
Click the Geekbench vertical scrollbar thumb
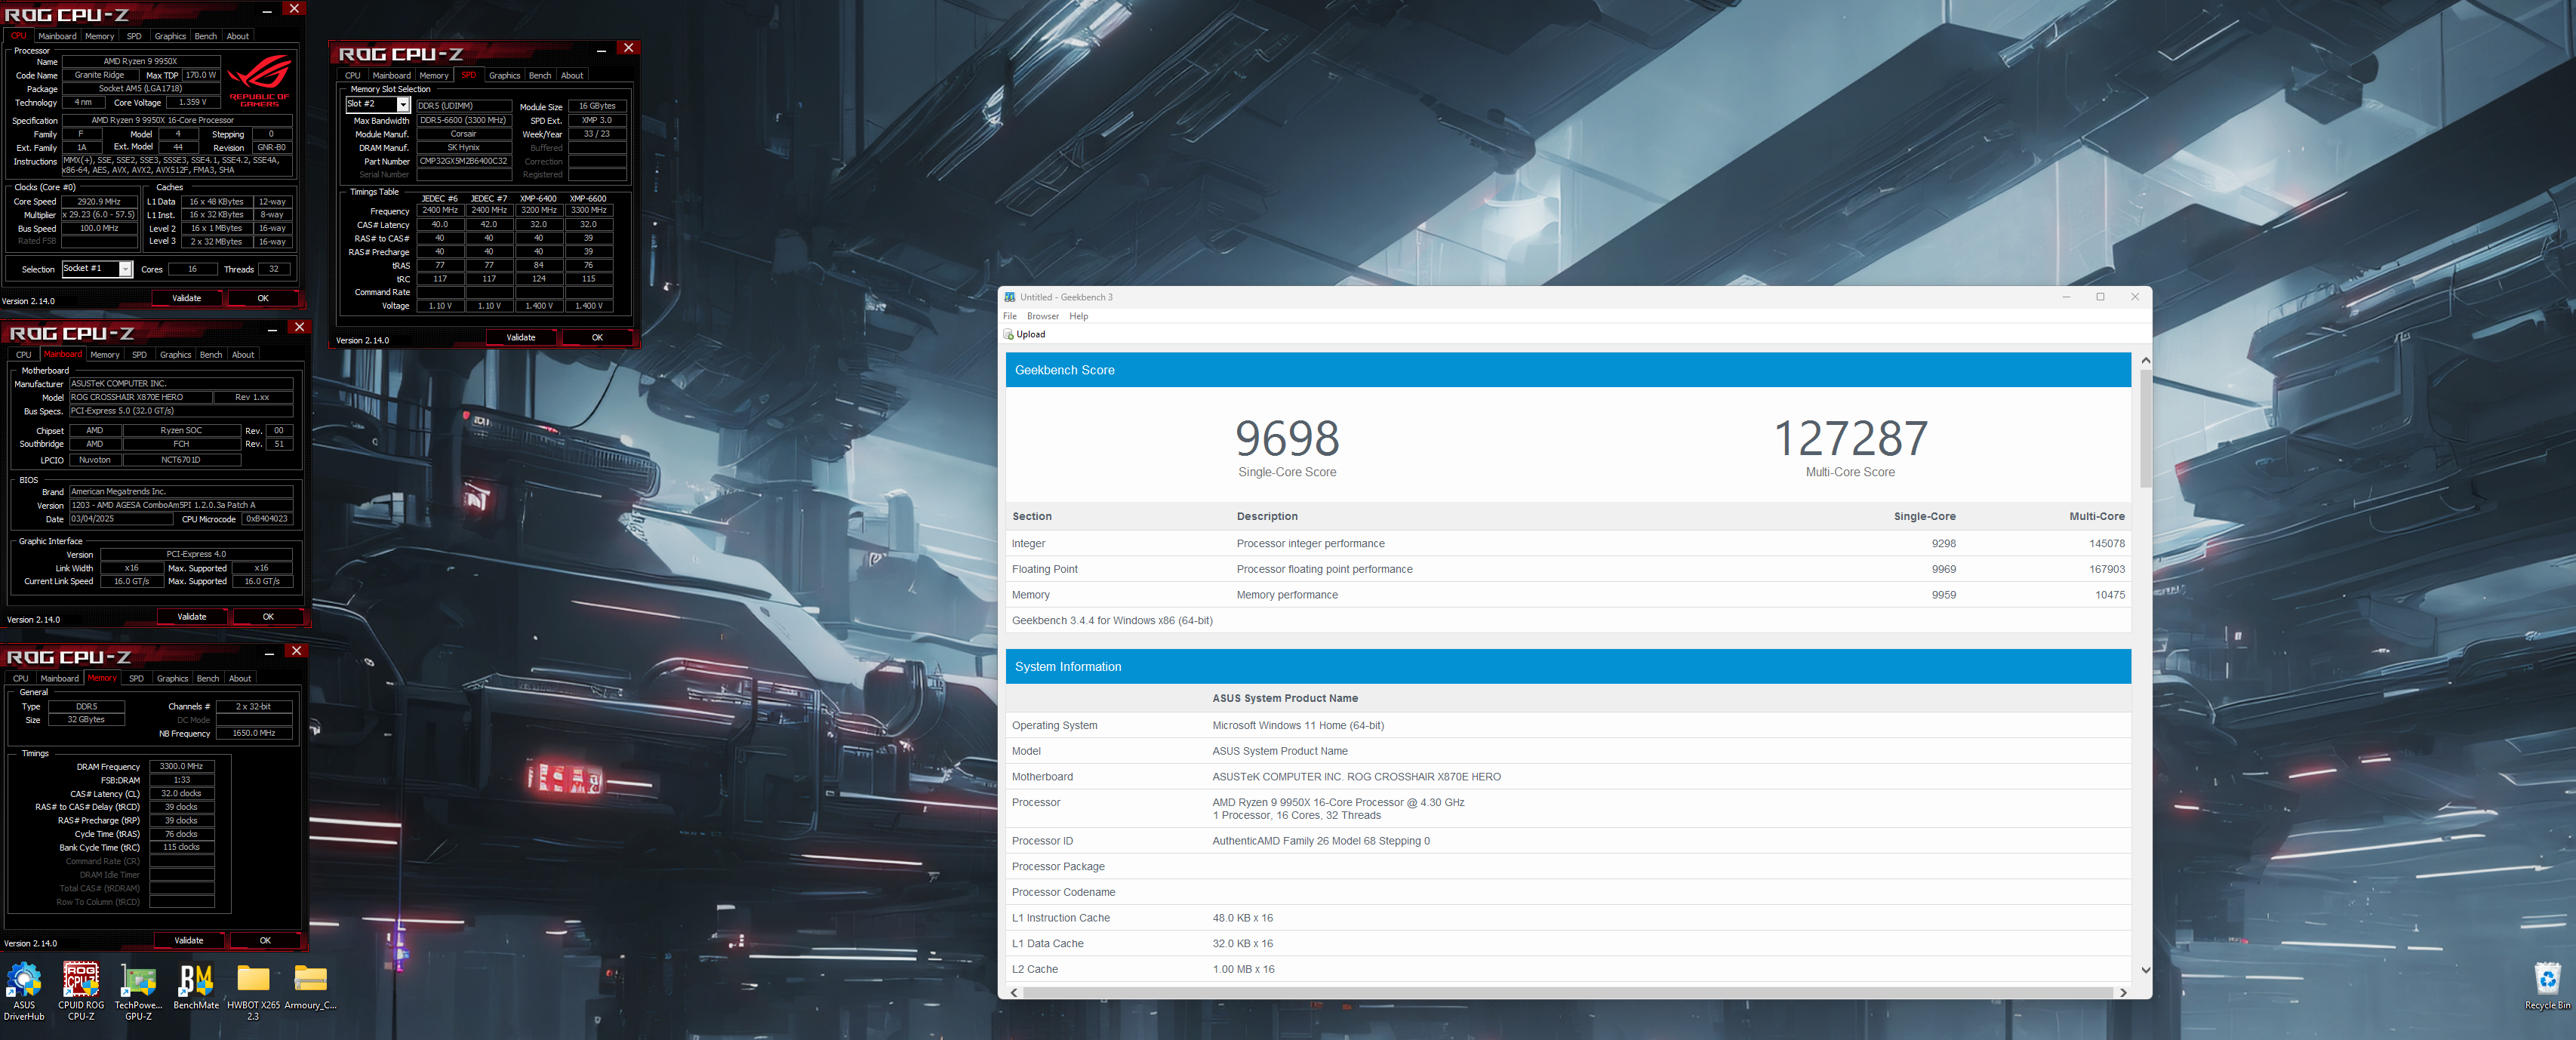2145,428
